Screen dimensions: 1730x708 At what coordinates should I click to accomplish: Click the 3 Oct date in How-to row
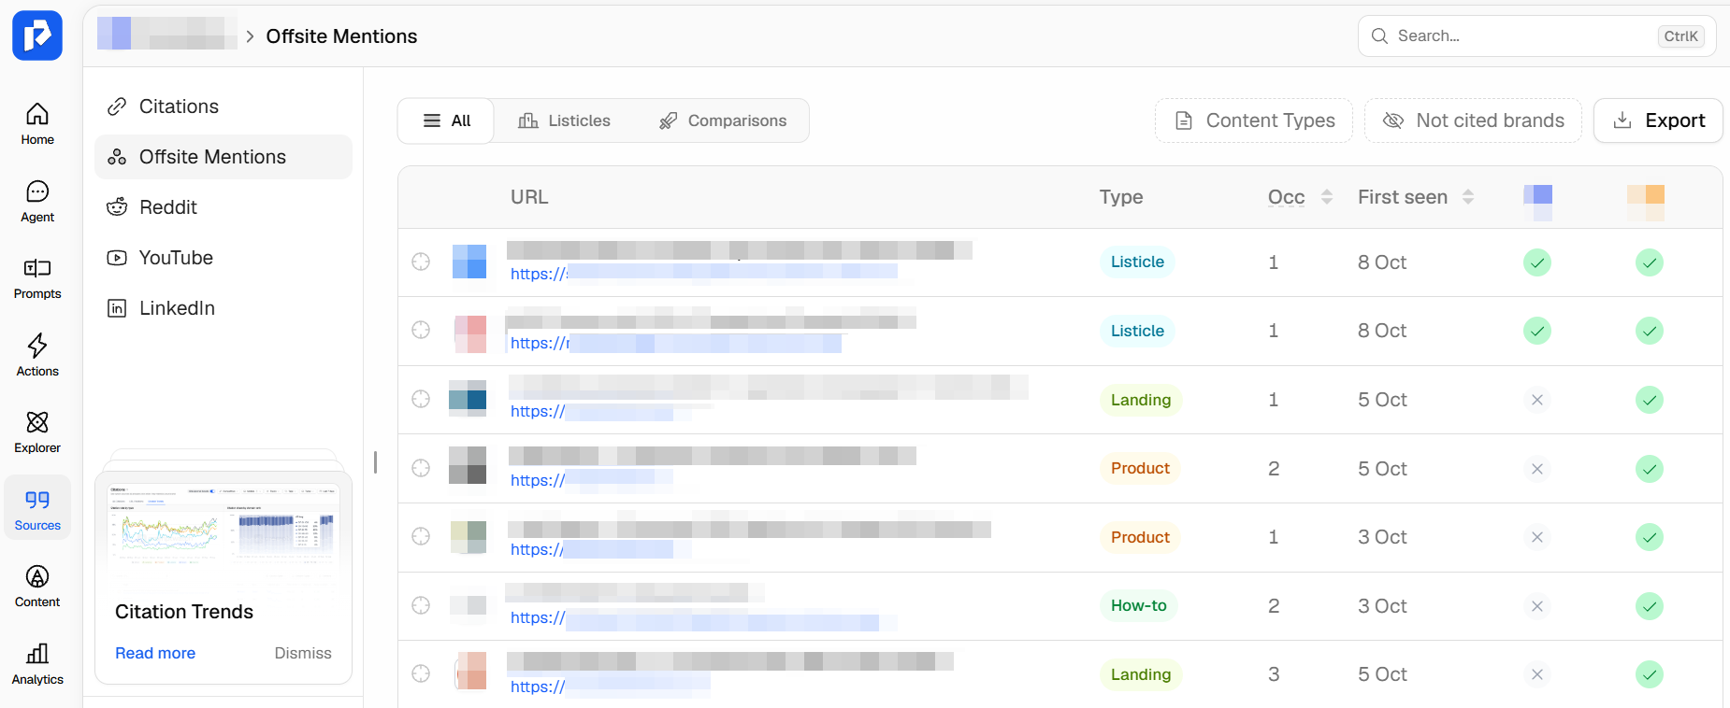point(1382,606)
